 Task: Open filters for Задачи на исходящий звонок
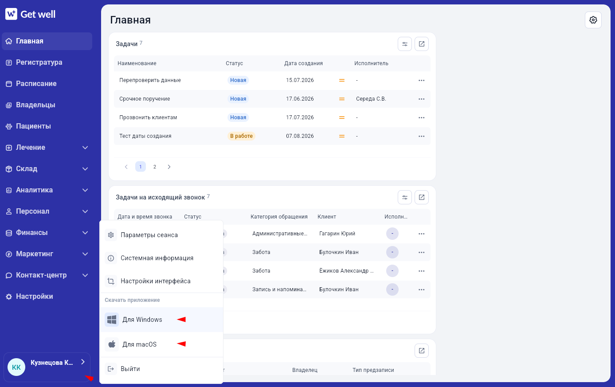[405, 197]
